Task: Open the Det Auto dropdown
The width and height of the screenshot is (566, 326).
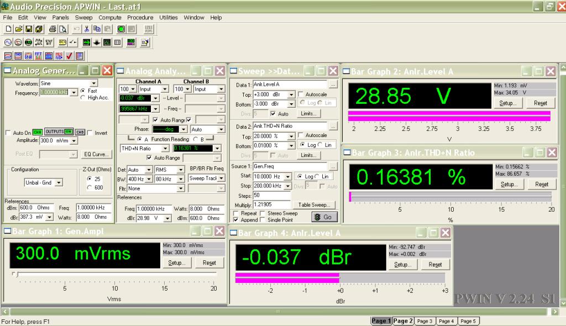Action: click(x=149, y=170)
